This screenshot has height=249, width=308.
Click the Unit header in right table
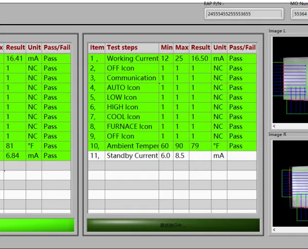[219, 48]
